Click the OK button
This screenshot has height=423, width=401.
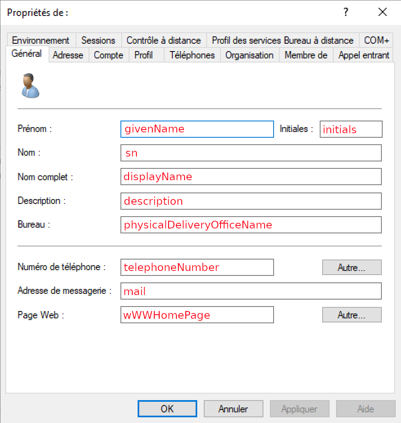tap(167, 409)
